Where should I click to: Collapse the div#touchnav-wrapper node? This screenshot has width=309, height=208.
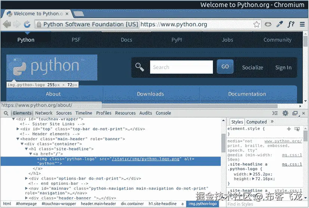[13, 119]
